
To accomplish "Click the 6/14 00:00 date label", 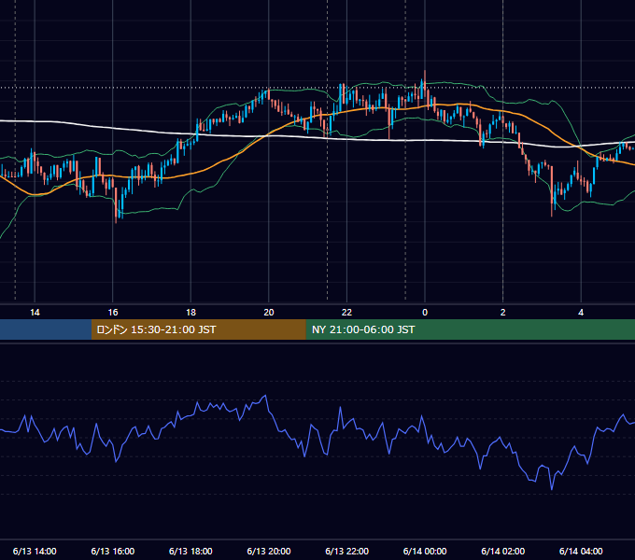I will [x=425, y=551].
